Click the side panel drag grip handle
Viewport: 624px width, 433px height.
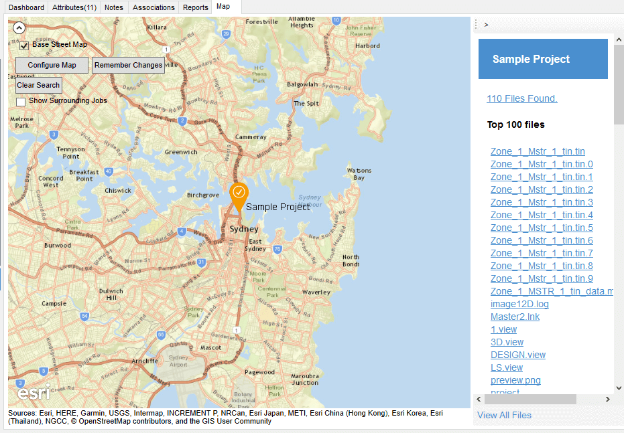[x=476, y=25]
